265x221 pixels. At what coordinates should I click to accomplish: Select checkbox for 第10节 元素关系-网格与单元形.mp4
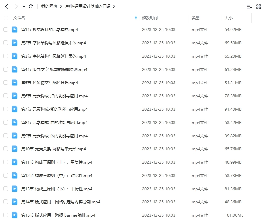6,149
